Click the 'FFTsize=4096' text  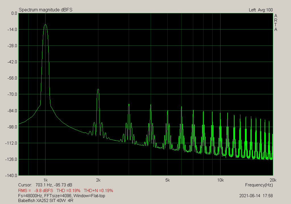click(x=59, y=196)
